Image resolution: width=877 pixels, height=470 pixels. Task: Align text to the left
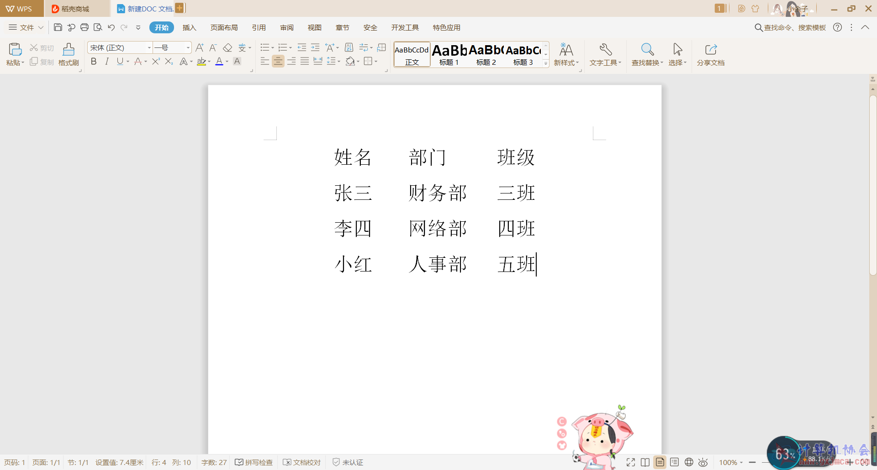click(265, 61)
